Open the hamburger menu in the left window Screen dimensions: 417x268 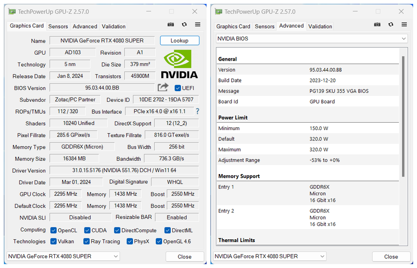click(196, 25)
